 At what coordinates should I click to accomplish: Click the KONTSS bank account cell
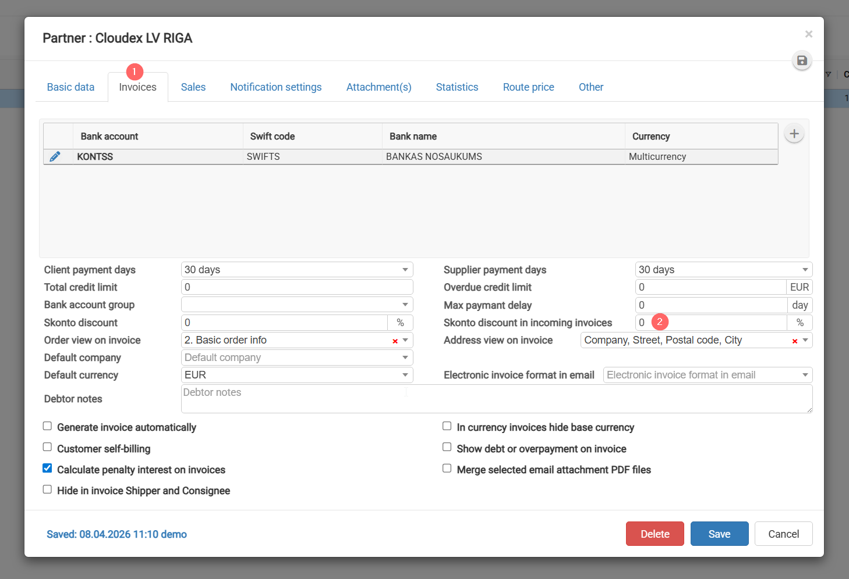158,157
